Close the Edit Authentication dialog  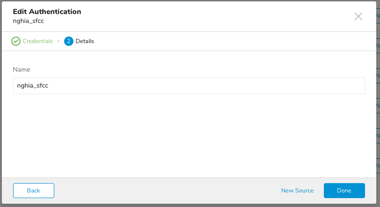tap(358, 16)
